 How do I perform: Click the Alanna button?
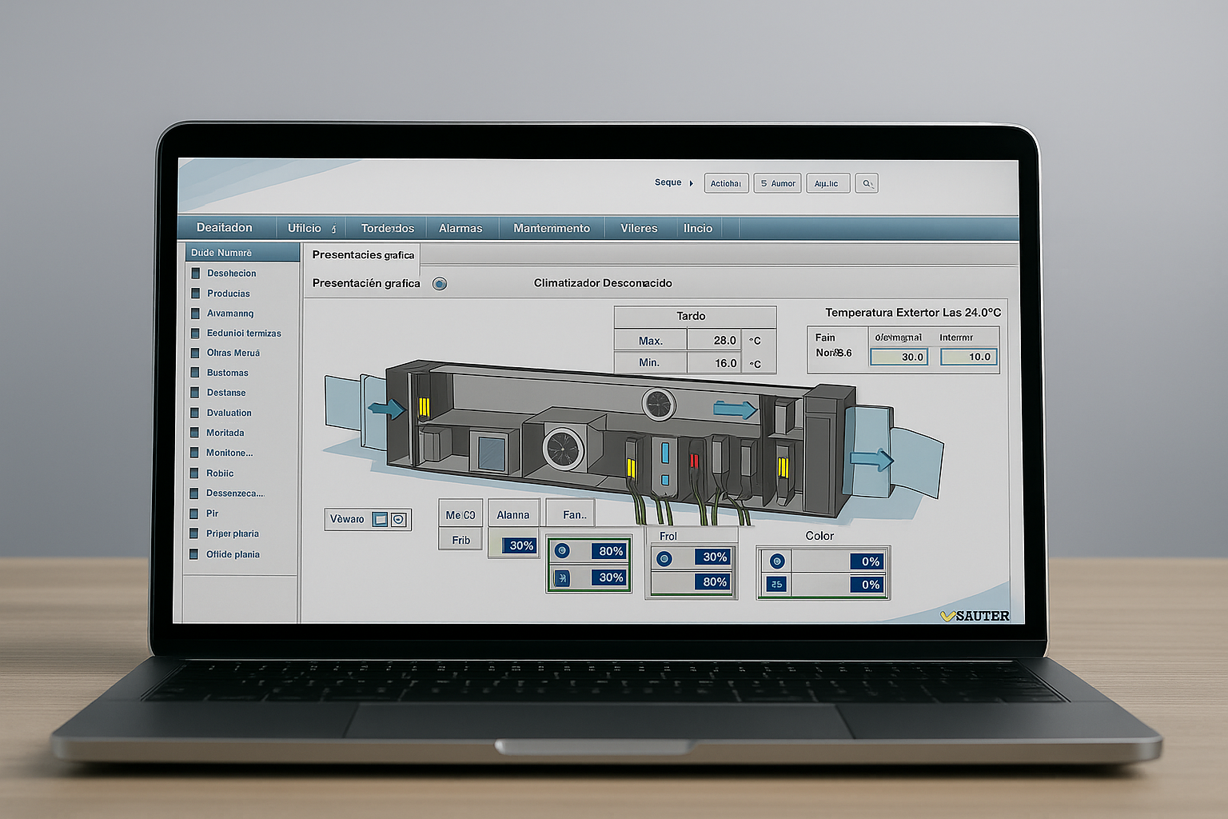click(x=513, y=515)
